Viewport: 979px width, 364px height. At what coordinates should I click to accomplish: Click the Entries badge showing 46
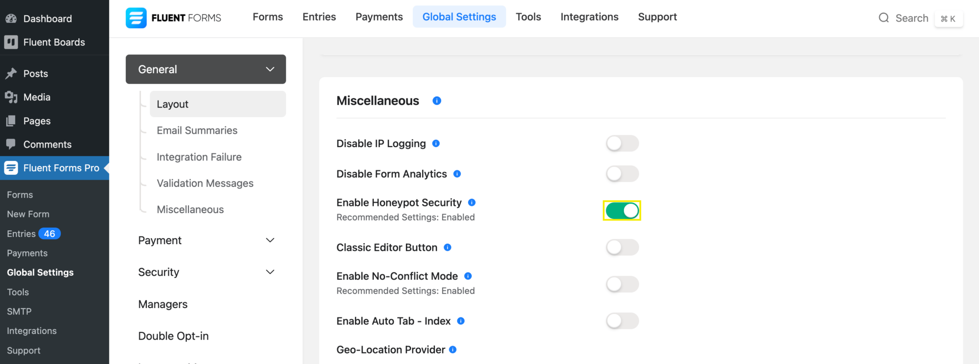(49, 234)
